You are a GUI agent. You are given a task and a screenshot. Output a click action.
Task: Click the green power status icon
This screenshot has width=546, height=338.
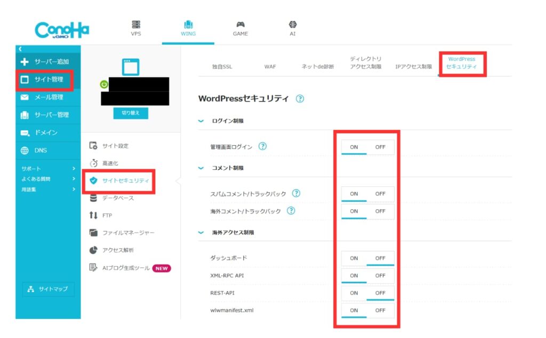[104, 84]
